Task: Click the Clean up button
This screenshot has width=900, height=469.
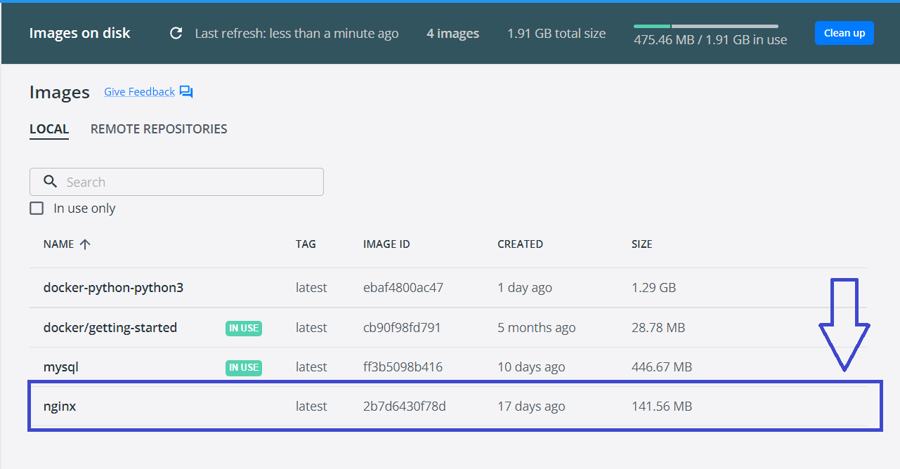Action: point(844,33)
